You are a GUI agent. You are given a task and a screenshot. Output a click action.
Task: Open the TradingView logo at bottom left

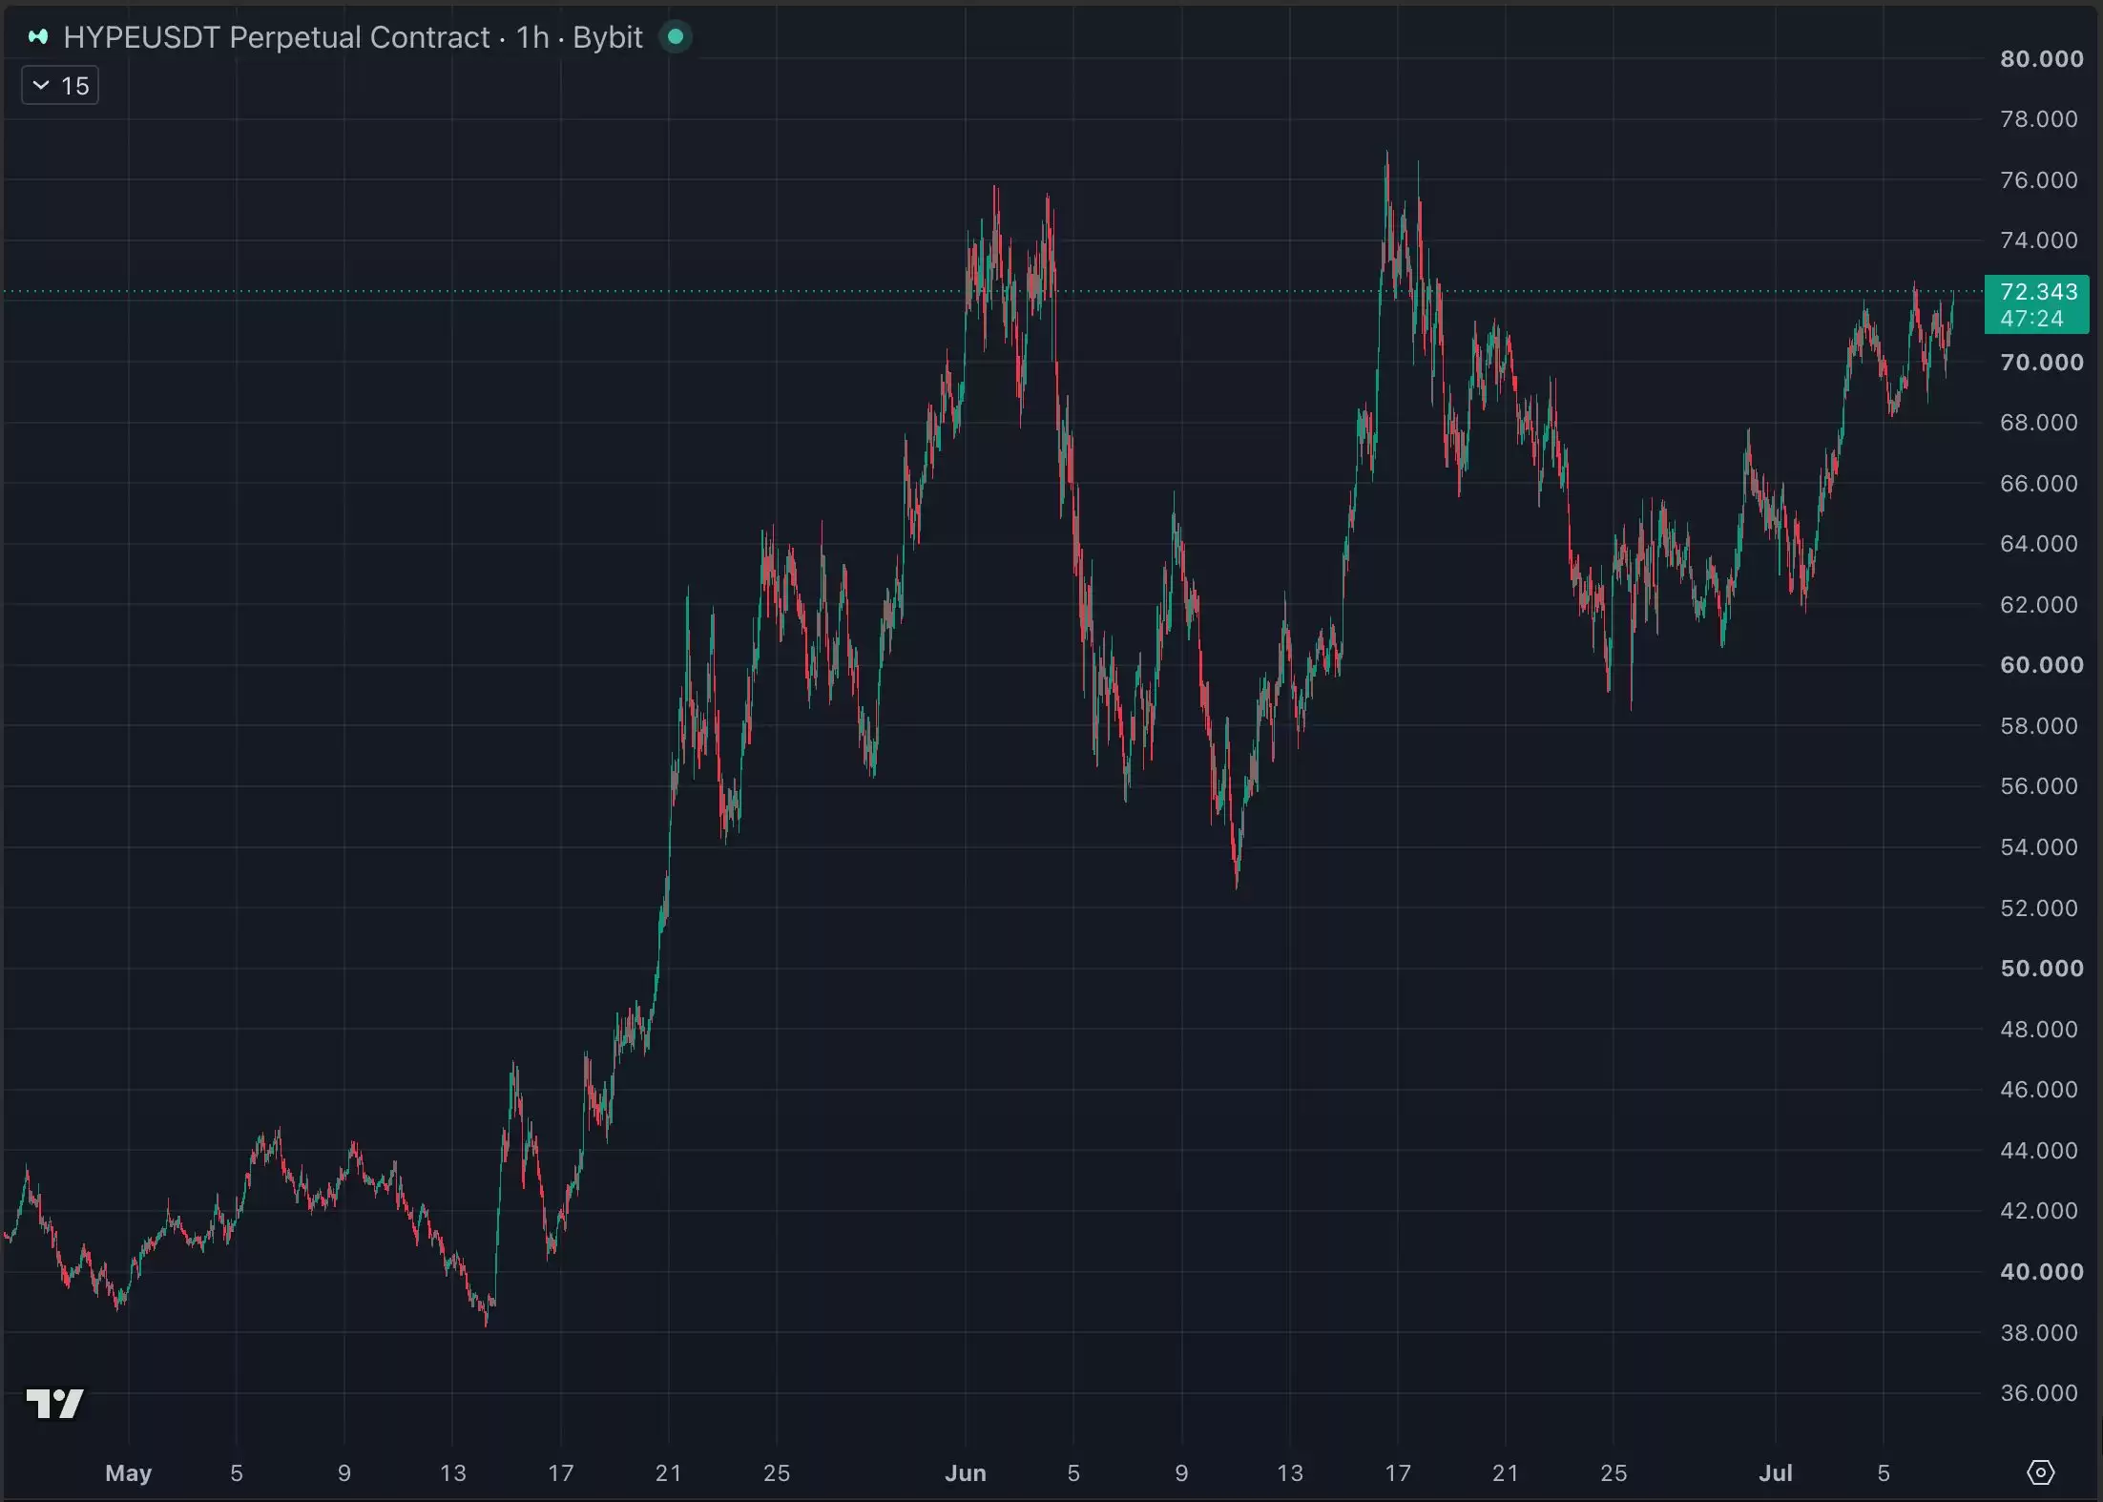(55, 1403)
